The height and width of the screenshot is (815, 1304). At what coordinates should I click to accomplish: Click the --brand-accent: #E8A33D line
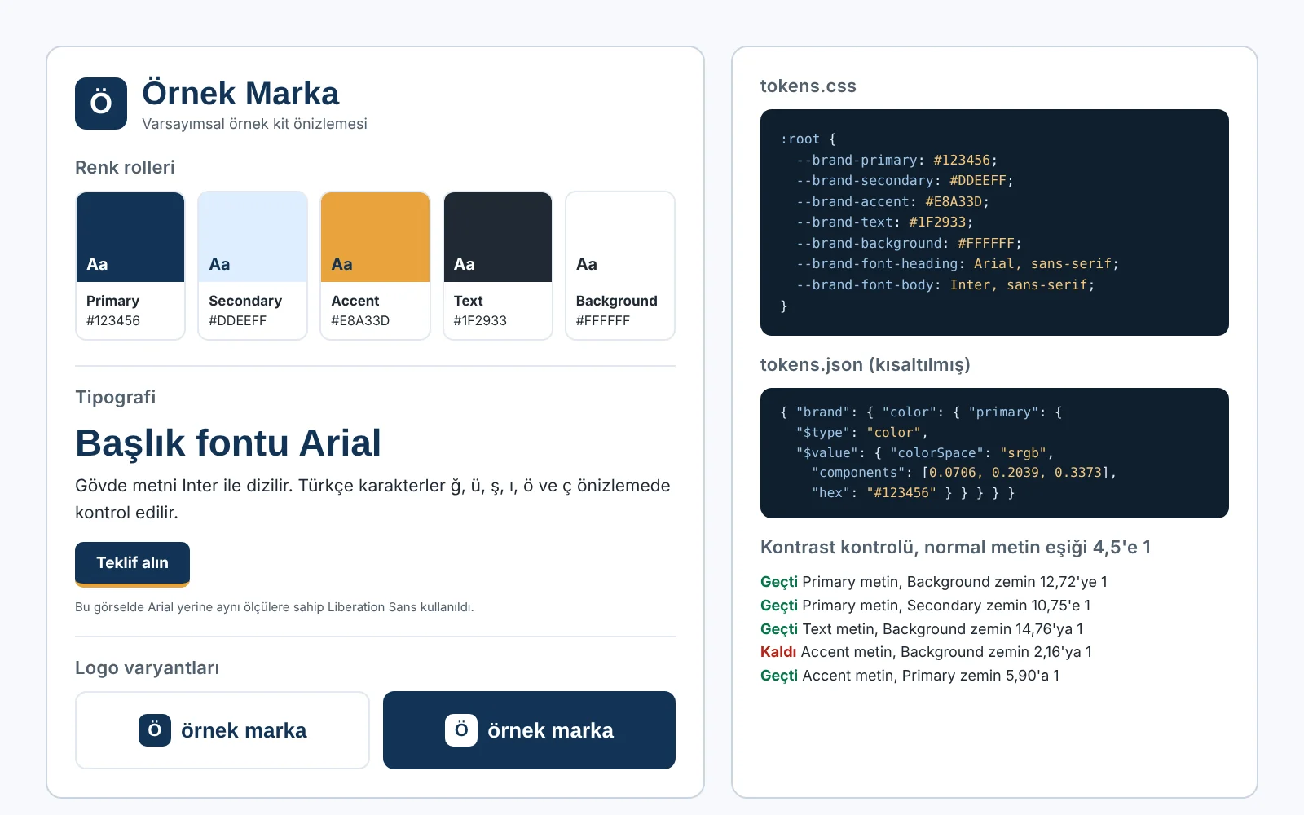click(x=892, y=202)
